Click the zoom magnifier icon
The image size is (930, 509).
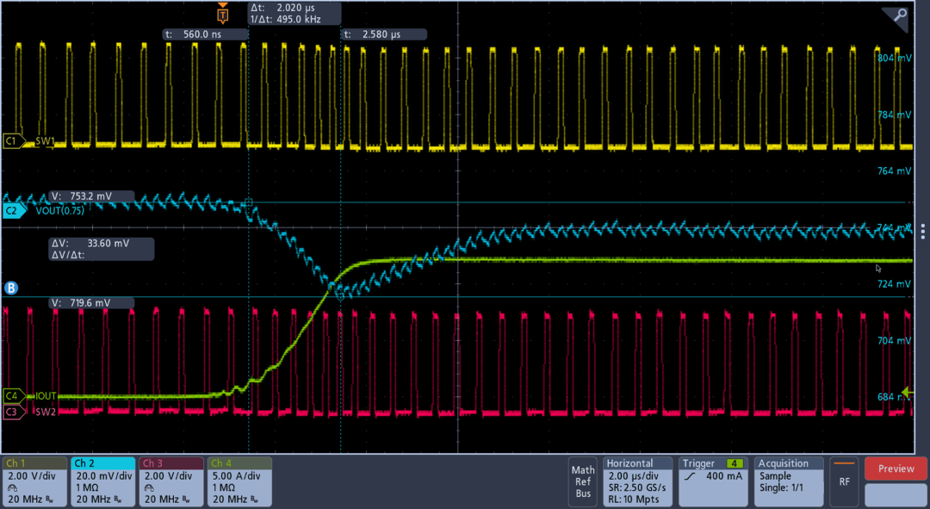[900, 16]
